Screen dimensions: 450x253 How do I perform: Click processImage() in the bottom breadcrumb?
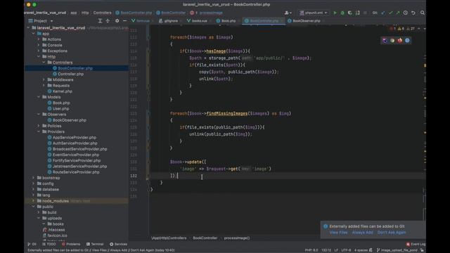[237, 238]
